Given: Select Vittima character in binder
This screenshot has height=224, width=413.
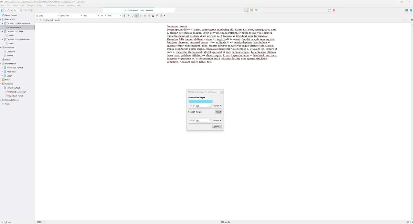Looking at the screenshot, I should coord(10,56).
